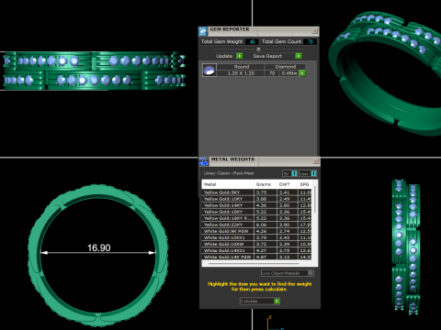Toggle the Use Object Materials checkbox
The height and width of the screenshot is (330, 441).
pos(311,273)
